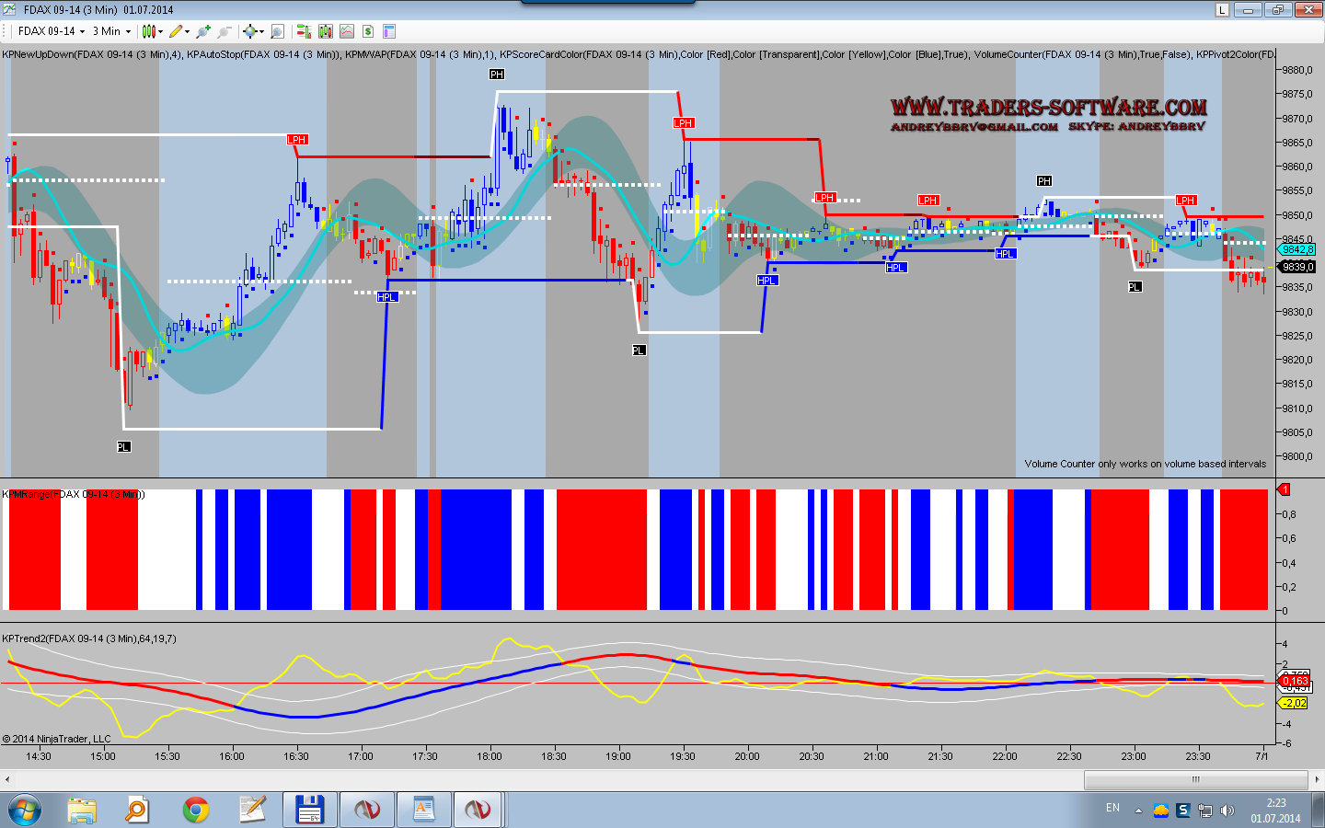
Task: Open the Data Box magnifier icon
Action: pyautogui.click(x=277, y=31)
